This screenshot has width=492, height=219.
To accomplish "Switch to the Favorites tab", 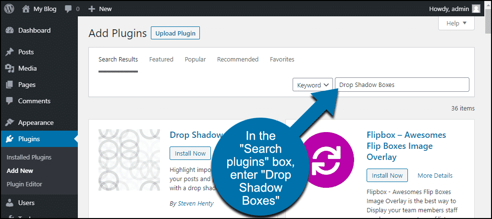I will [x=282, y=59].
